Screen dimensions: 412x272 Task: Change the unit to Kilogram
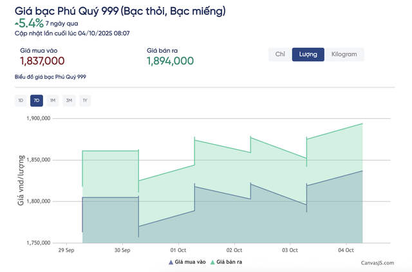(x=344, y=55)
